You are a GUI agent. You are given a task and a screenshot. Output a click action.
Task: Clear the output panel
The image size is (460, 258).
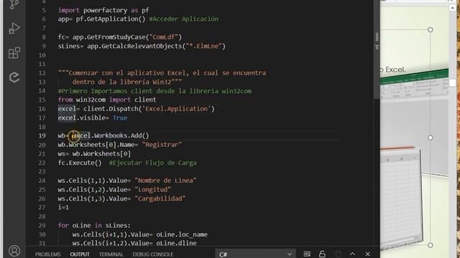tap(307, 254)
